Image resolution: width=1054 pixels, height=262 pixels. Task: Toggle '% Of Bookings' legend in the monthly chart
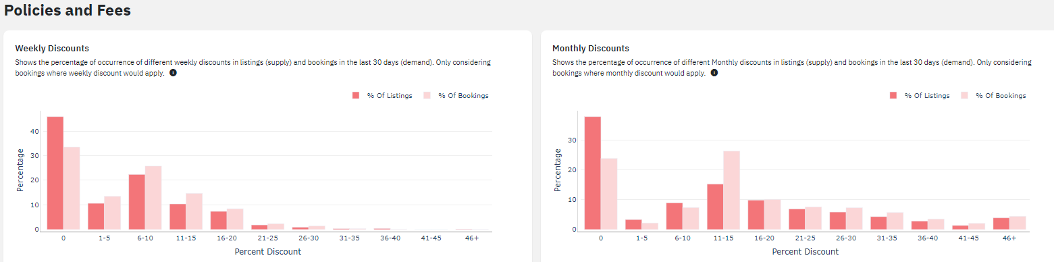[x=993, y=95]
